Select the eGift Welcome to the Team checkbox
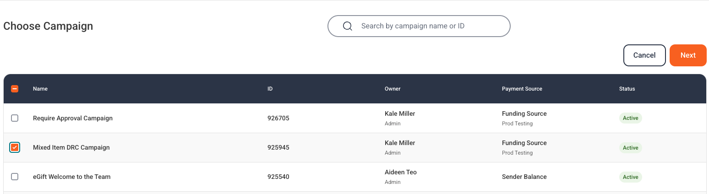 tap(15, 177)
